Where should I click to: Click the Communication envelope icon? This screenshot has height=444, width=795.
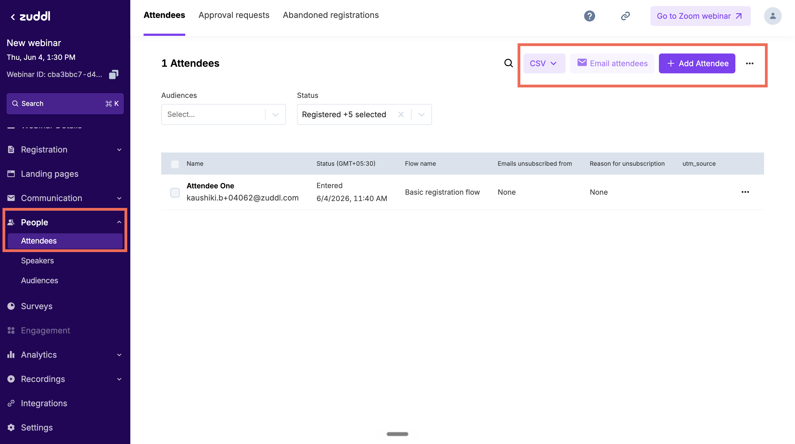click(x=11, y=198)
